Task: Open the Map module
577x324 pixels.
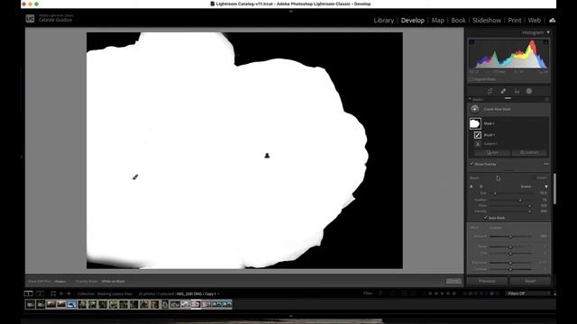Action: [x=437, y=20]
